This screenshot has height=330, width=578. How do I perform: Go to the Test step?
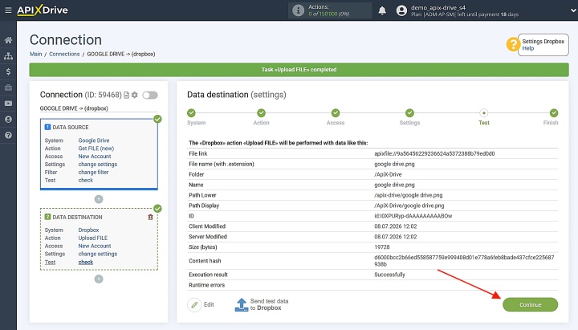click(483, 113)
